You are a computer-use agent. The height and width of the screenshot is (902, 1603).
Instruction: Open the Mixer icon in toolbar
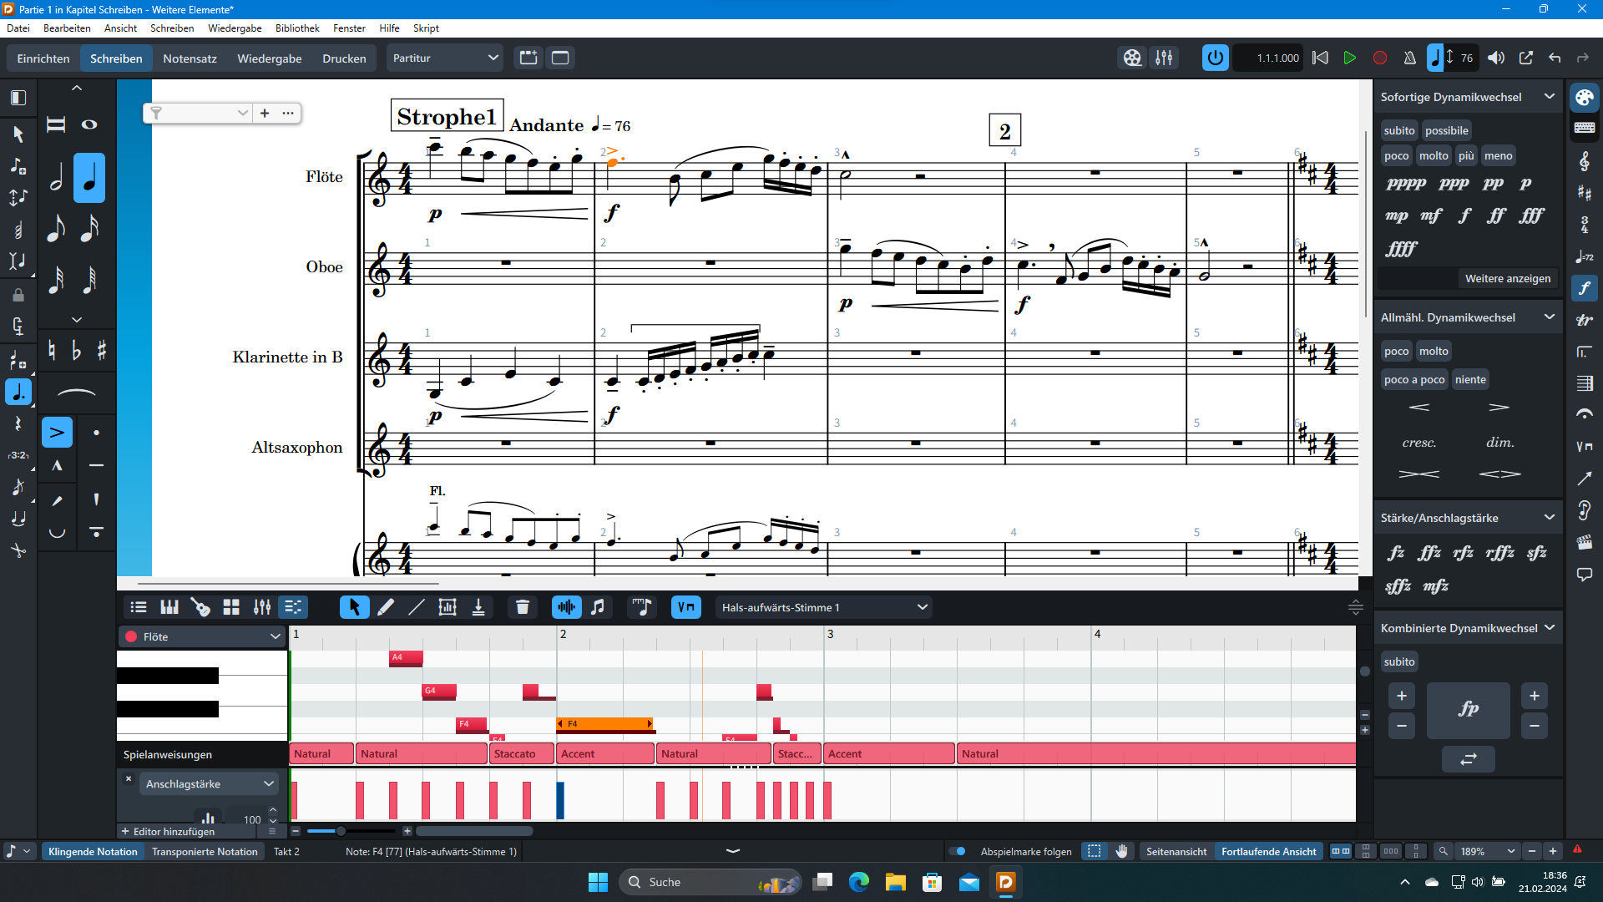pos(1164,58)
